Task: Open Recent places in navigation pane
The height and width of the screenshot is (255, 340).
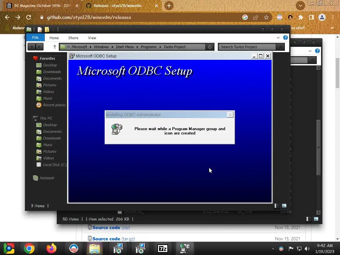Action: point(54,105)
